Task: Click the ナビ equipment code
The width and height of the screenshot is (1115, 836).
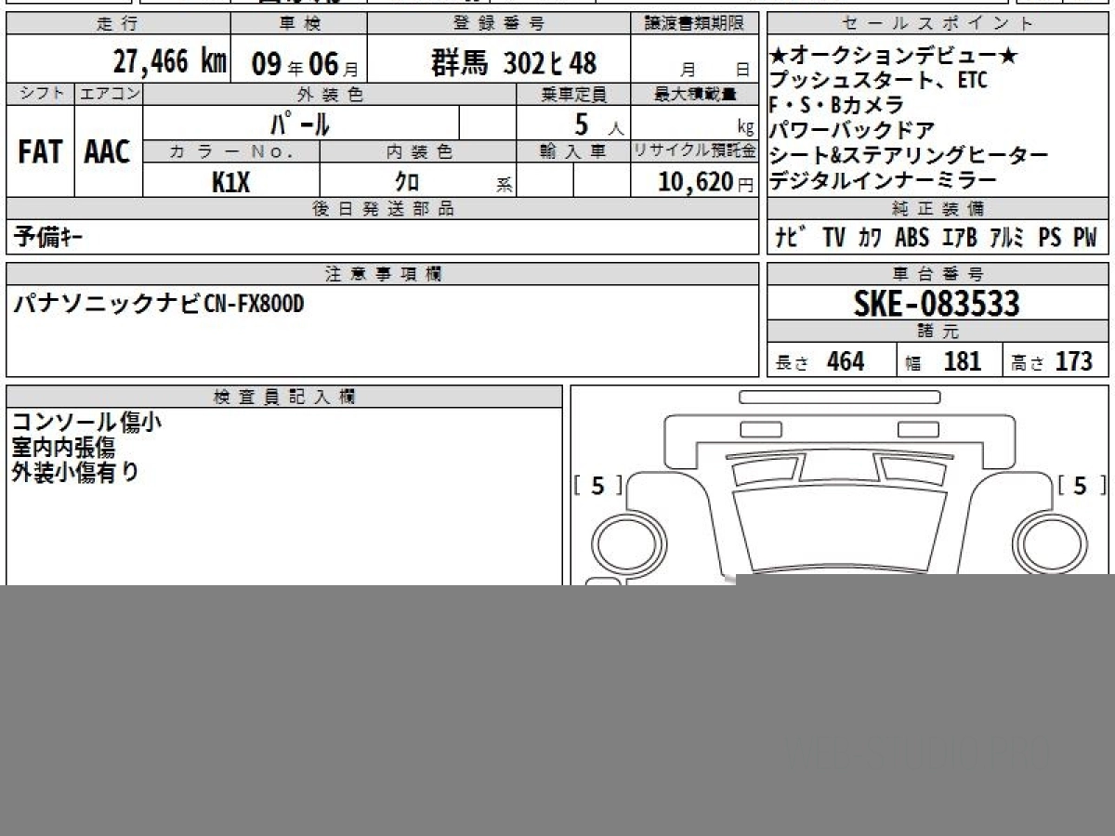Action: [791, 238]
